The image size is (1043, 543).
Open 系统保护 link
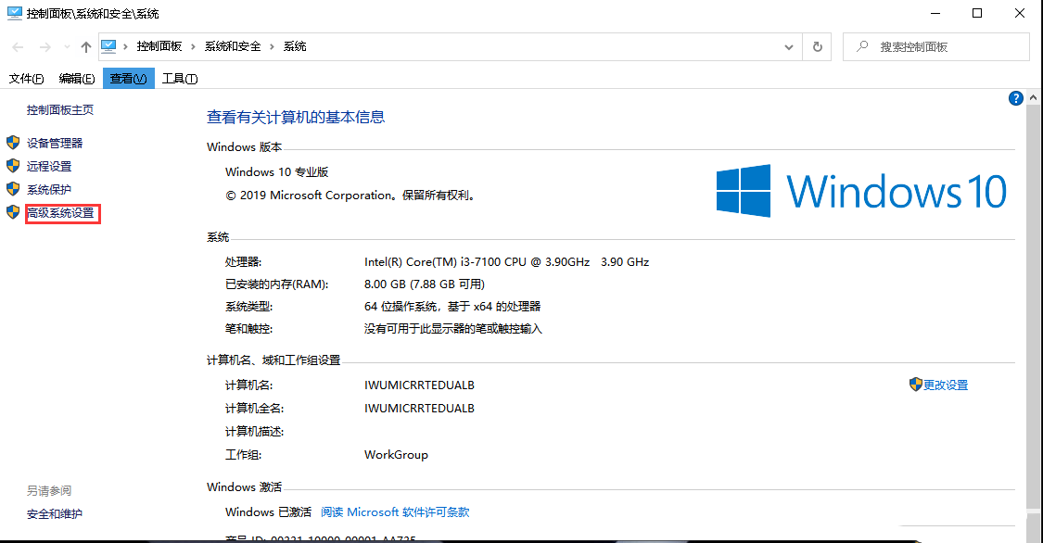point(49,189)
